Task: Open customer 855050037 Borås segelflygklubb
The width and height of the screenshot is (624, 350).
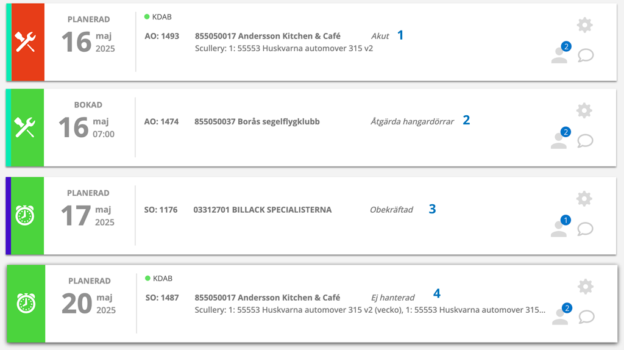Action: pyautogui.click(x=257, y=121)
